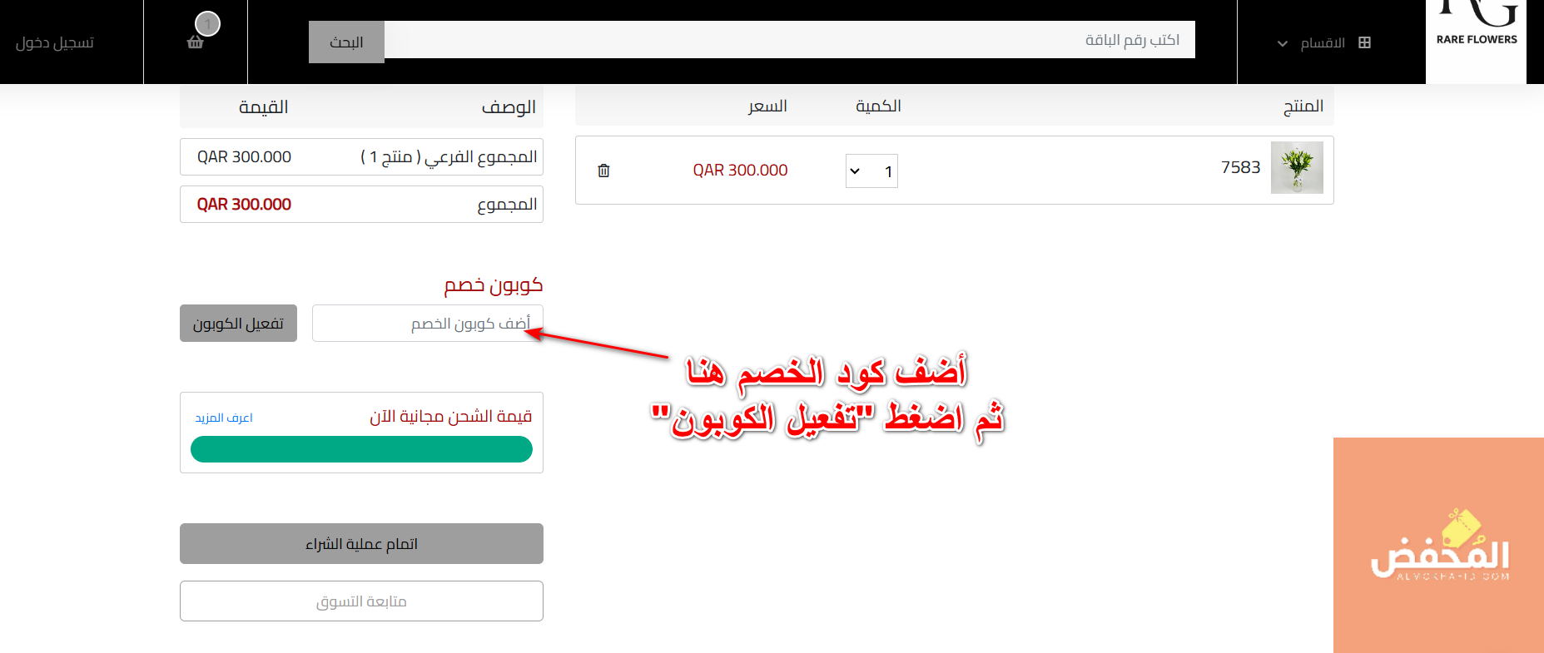Viewport: 1544px width, 653px height.
Task: Click the orange المخفض logo
Action: point(1438,545)
